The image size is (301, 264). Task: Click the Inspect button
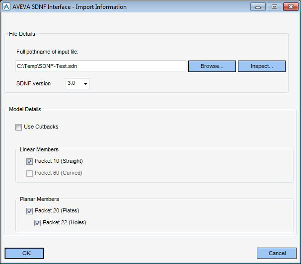point(262,66)
